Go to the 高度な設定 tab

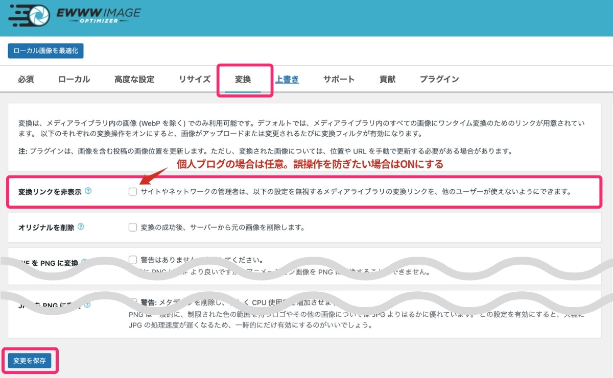tap(133, 80)
